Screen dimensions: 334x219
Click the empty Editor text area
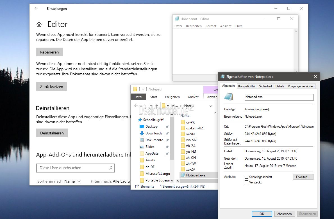(233, 52)
